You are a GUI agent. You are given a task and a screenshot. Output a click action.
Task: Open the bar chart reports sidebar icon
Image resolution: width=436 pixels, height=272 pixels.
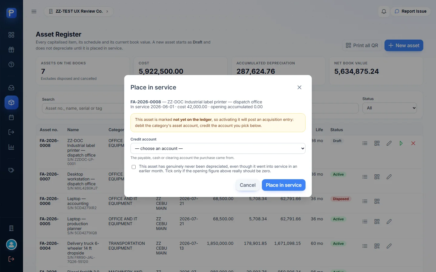pos(12,147)
